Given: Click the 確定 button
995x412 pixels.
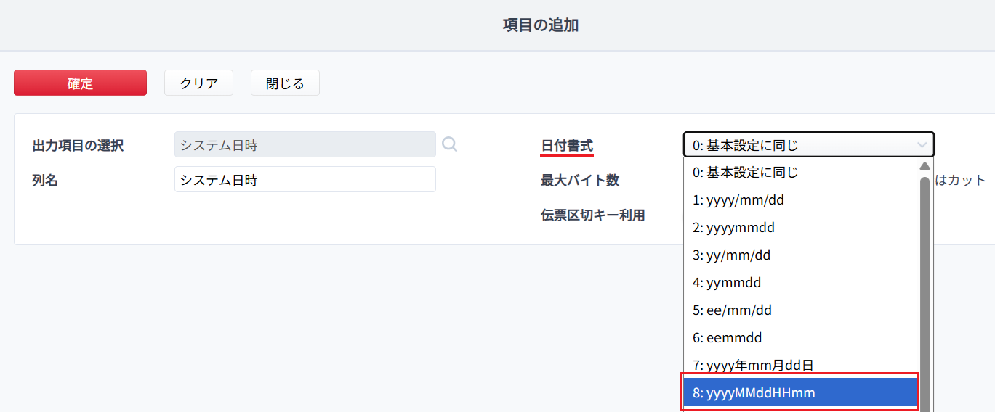Looking at the screenshot, I should tap(80, 83).
